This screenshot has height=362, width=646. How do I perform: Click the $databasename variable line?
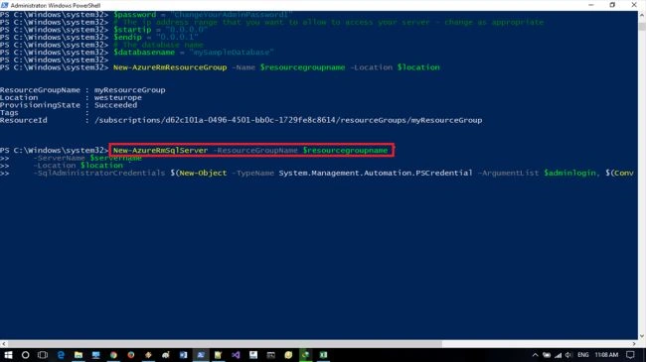(194, 53)
